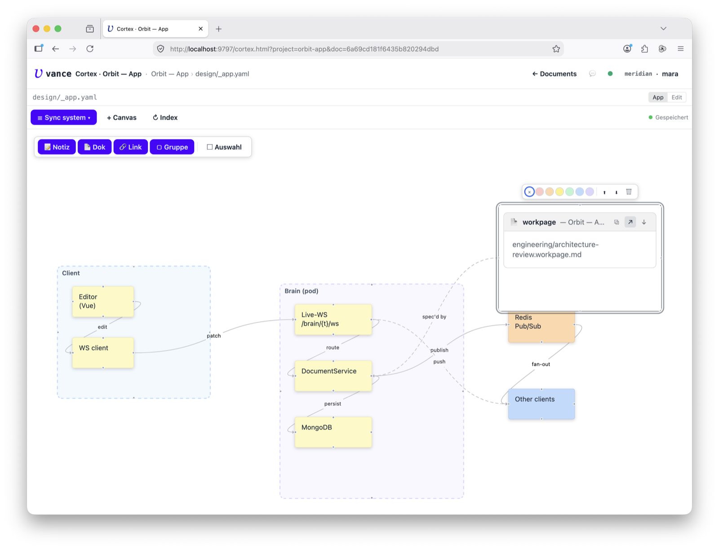The width and height of the screenshot is (719, 550).
Task: Delete selected node with trash icon
Action: coord(629,192)
